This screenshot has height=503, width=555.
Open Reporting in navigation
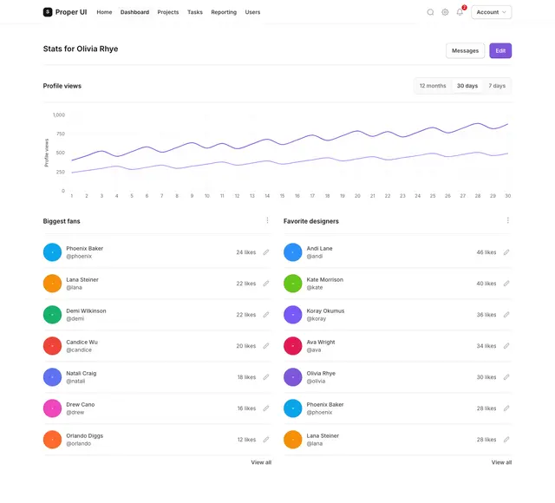click(224, 12)
